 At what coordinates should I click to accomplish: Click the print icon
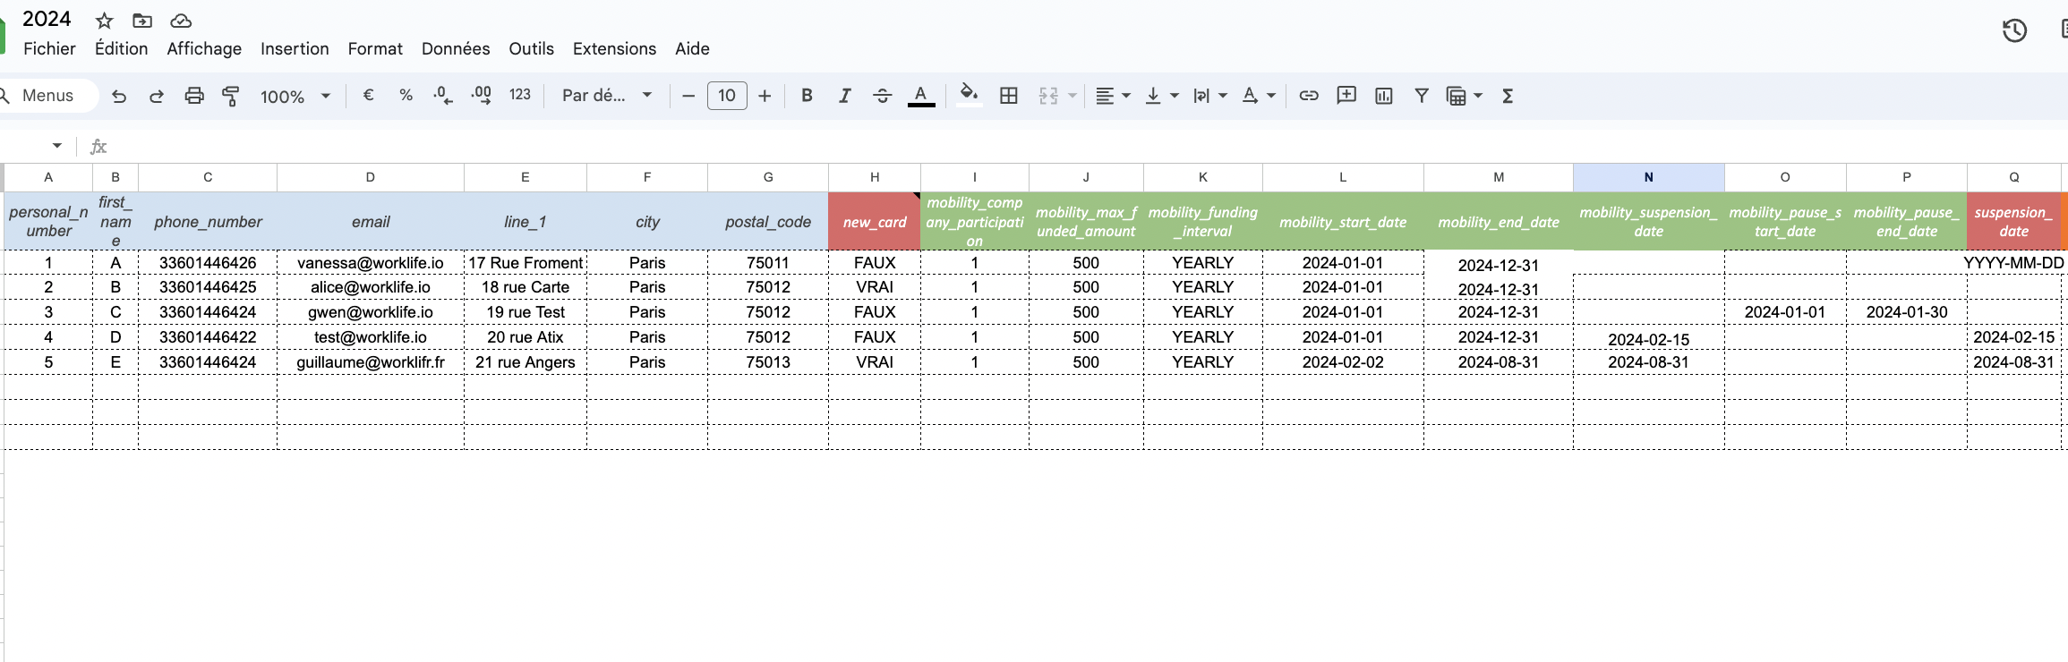(193, 96)
